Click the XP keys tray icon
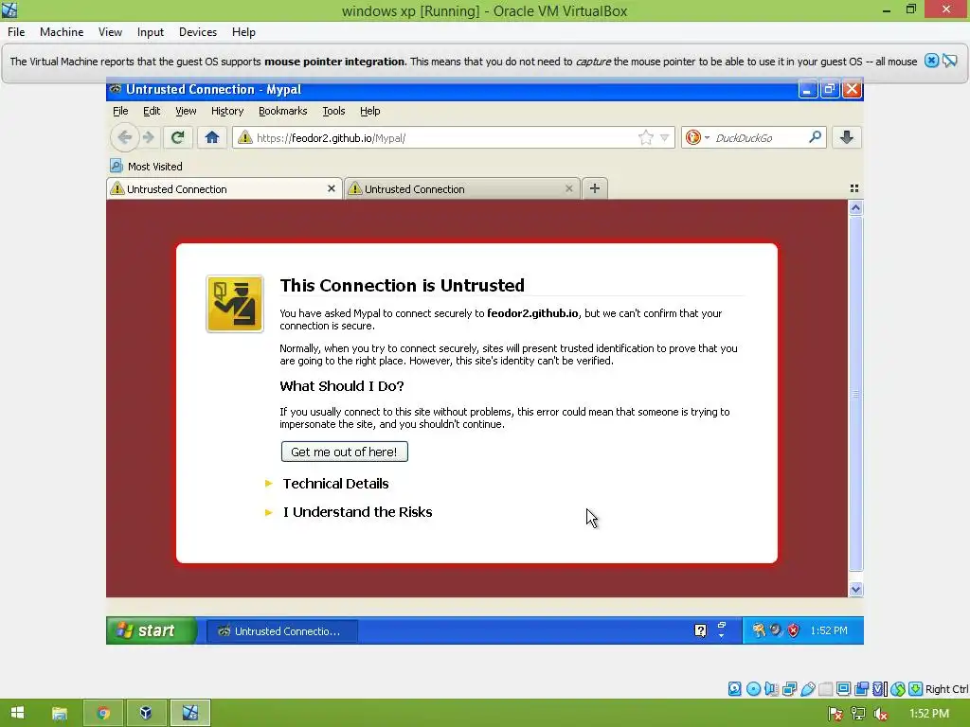Viewport: 970px width, 727px height. 759,630
